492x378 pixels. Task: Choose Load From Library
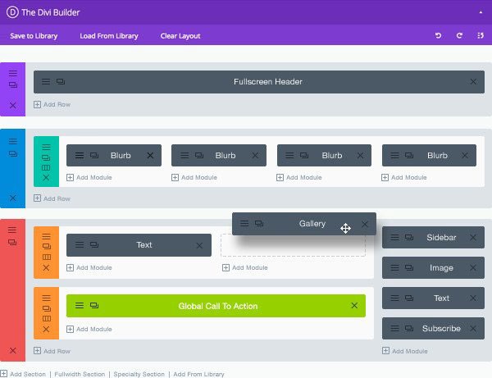(x=109, y=36)
